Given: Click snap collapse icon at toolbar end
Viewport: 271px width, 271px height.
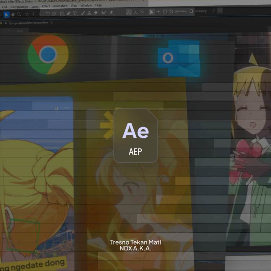Looking at the screenshot, I should click(x=220, y=11).
